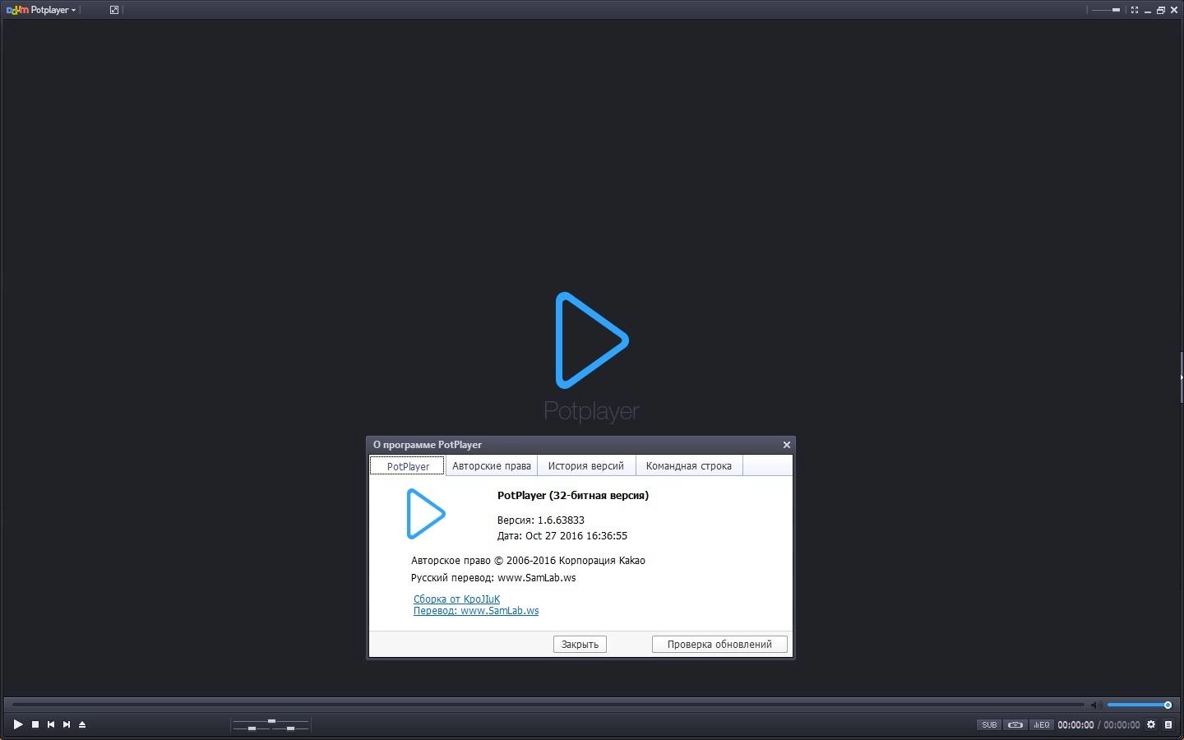Click the total duration 00:00:00 display
The height and width of the screenshot is (740, 1184).
pos(1122,724)
